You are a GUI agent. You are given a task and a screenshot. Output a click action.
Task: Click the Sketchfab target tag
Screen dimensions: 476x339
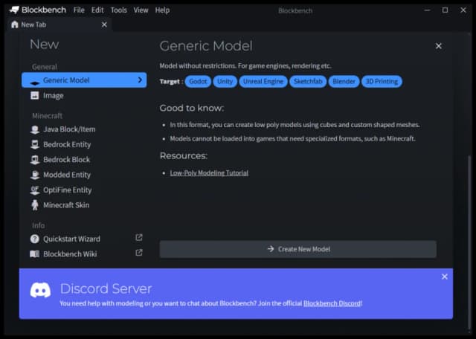[x=308, y=81]
